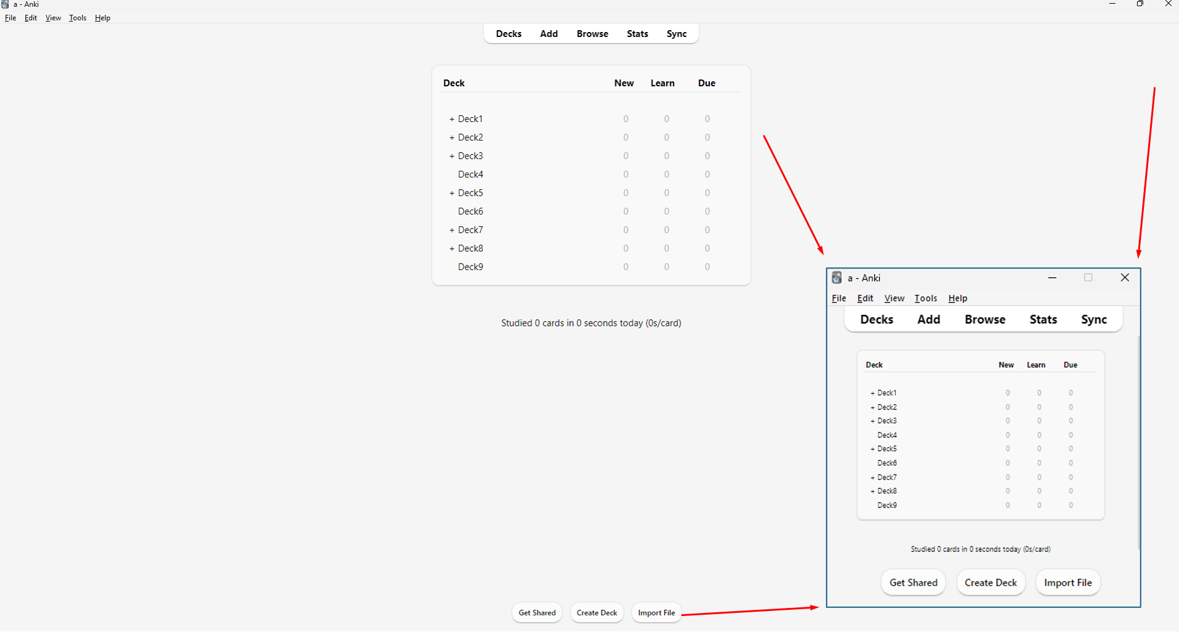Expand Deck8 with its plus sign, small window
This screenshot has width=1179, height=632.
click(x=872, y=491)
